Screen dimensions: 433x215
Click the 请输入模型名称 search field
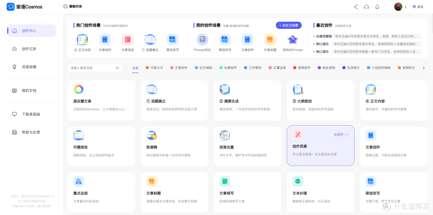click(91, 68)
